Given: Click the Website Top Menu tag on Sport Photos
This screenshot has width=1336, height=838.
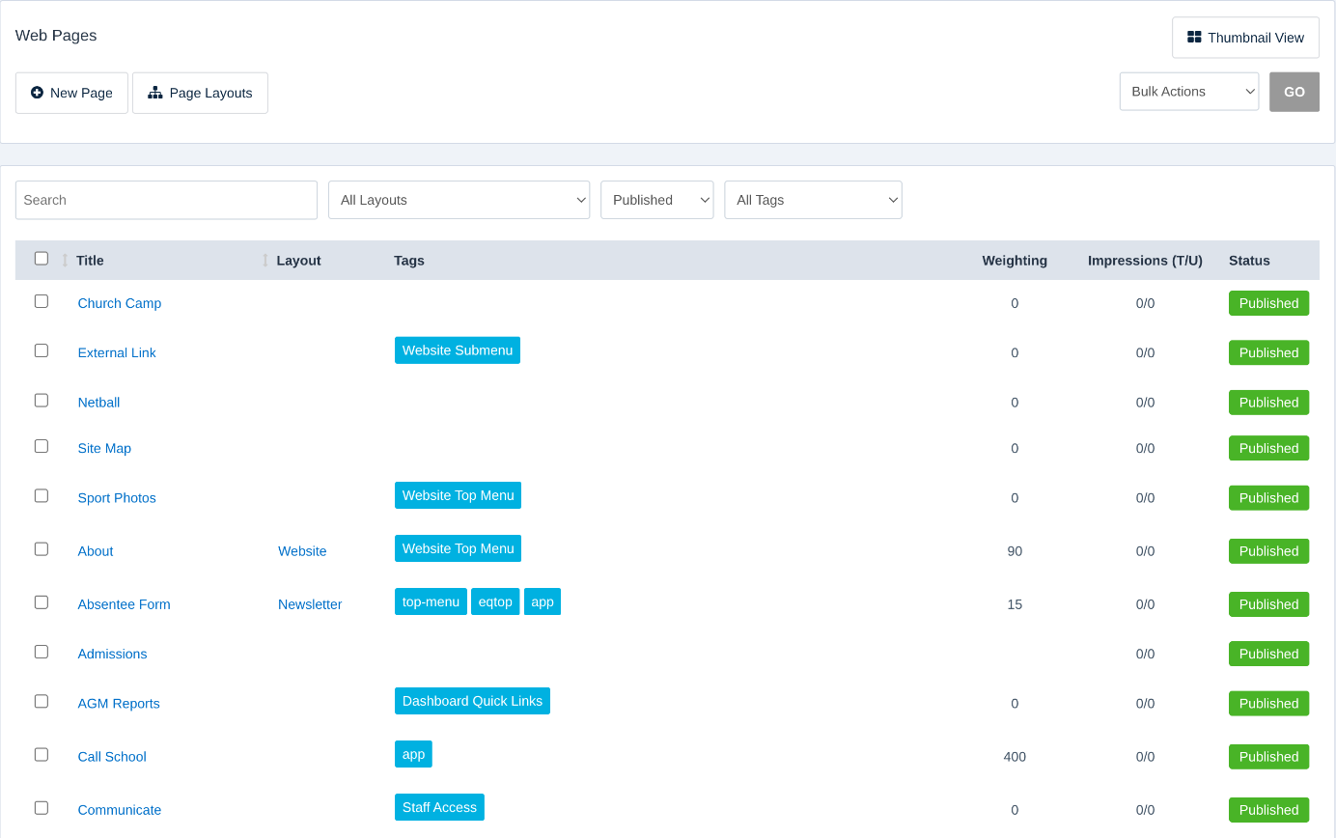Looking at the screenshot, I should click(x=458, y=495).
